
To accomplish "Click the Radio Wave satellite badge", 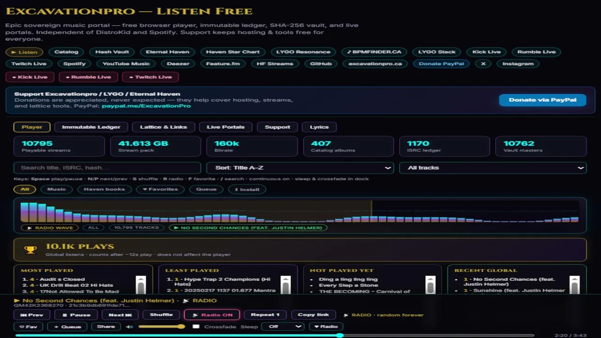I will click(50, 228).
